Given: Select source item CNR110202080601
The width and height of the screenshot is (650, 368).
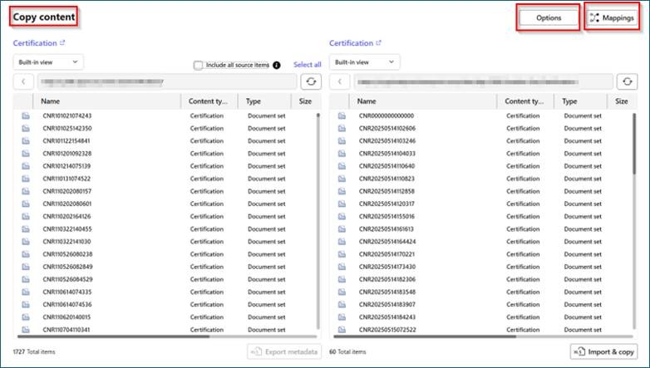Looking at the screenshot, I should (x=67, y=204).
